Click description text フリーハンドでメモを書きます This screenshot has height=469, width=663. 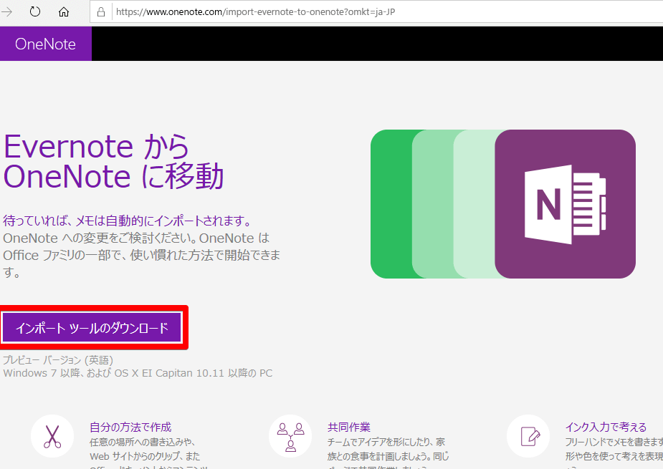pyautogui.click(x=614, y=455)
